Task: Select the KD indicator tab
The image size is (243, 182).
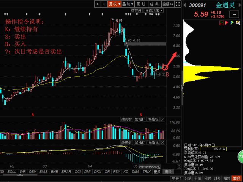Action: click(x=126, y=172)
